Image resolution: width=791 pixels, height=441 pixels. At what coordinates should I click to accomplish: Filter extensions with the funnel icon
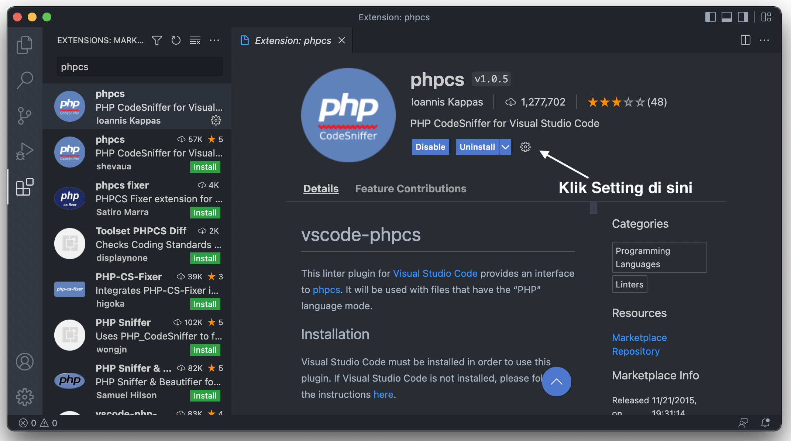(157, 40)
